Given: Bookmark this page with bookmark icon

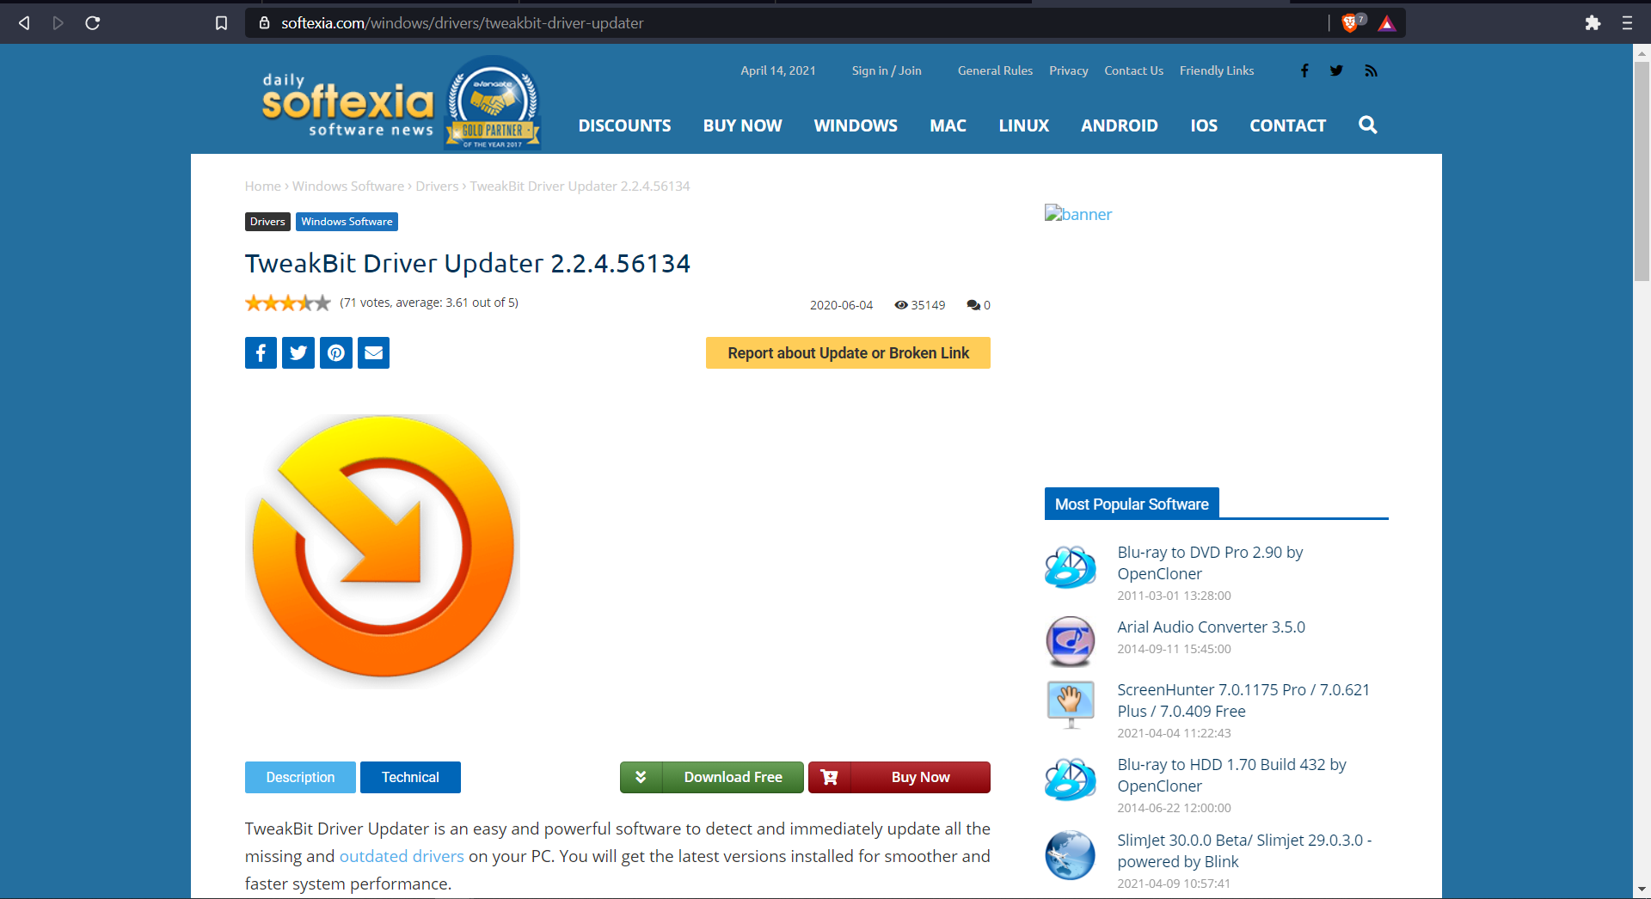Looking at the screenshot, I should coord(221,23).
